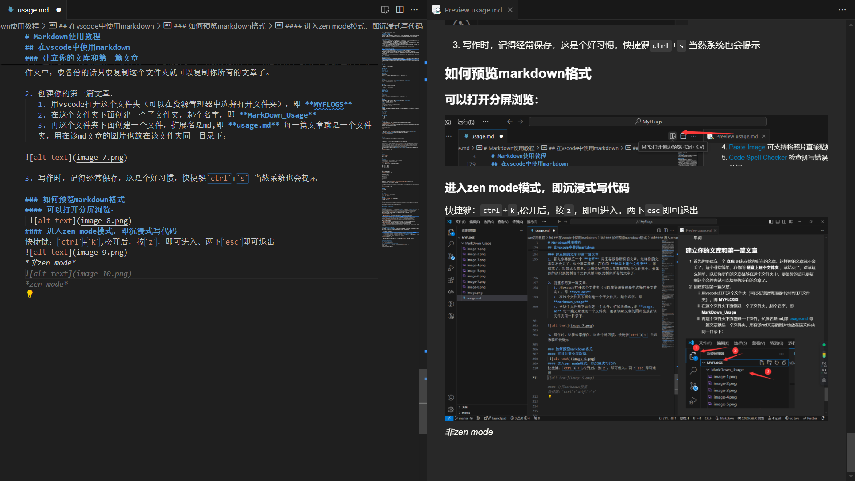This screenshot has height=481, width=855.
Task: Click the unsaved dot on usage.md tab
Action: point(58,10)
